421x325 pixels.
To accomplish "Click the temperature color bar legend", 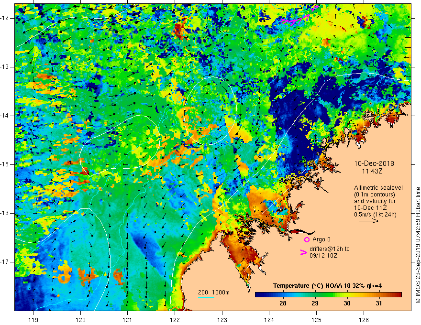I will (328, 295).
